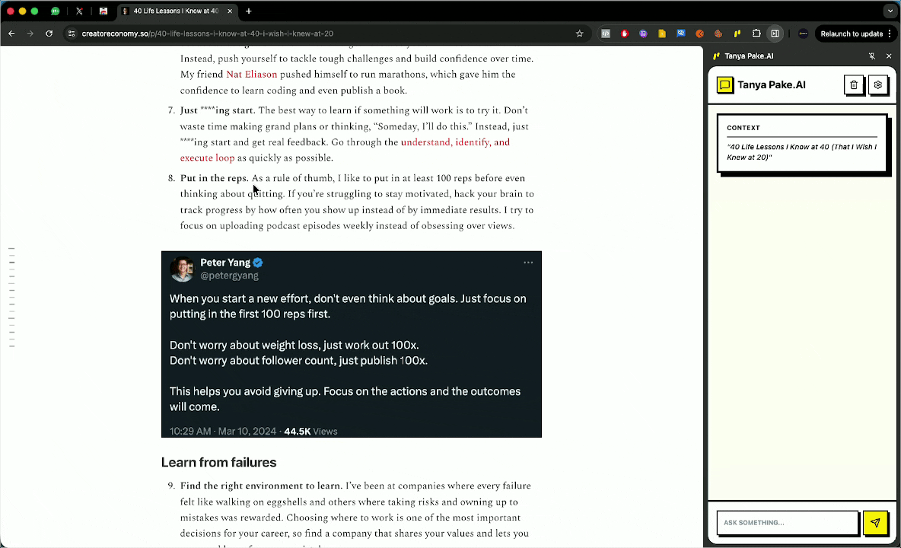Click the trash icon to clear chat
Screen dimensions: 901x548
(854, 85)
